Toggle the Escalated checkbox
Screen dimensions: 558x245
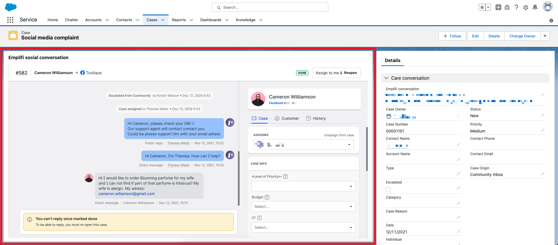coord(388,190)
